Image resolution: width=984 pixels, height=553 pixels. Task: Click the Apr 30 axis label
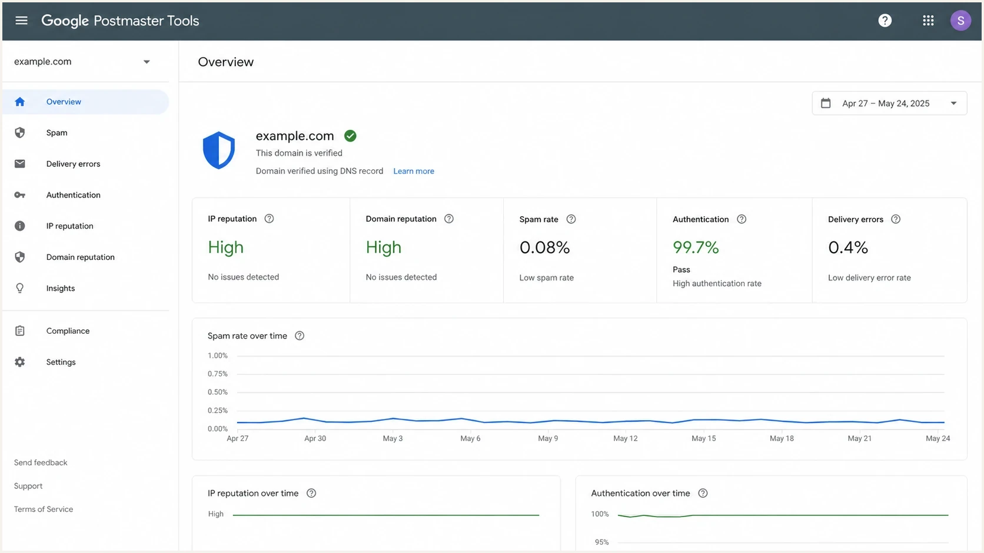coord(315,438)
